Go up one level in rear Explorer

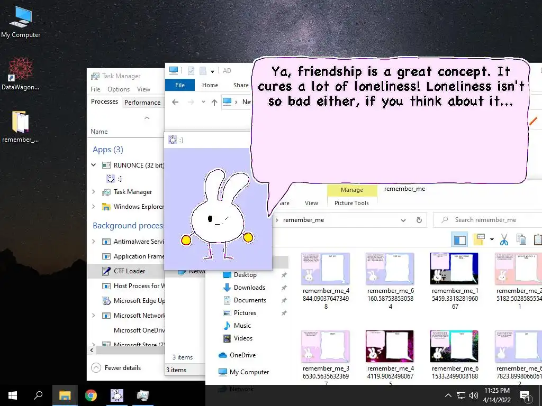pyautogui.click(x=214, y=102)
